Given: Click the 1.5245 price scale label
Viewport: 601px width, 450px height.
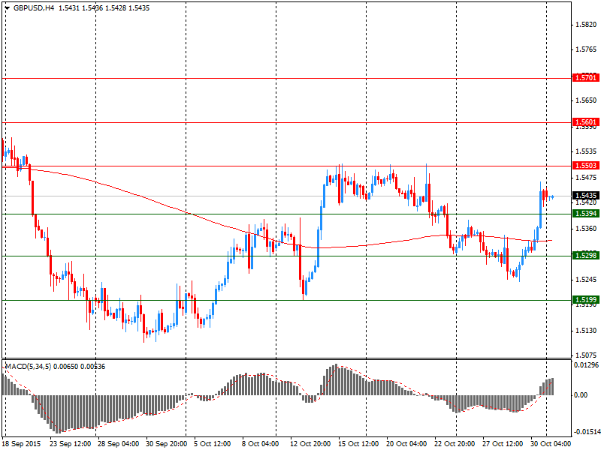Looking at the screenshot, I should pos(587,280).
